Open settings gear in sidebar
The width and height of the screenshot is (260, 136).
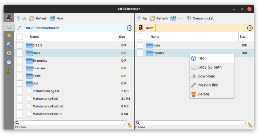click(9, 53)
